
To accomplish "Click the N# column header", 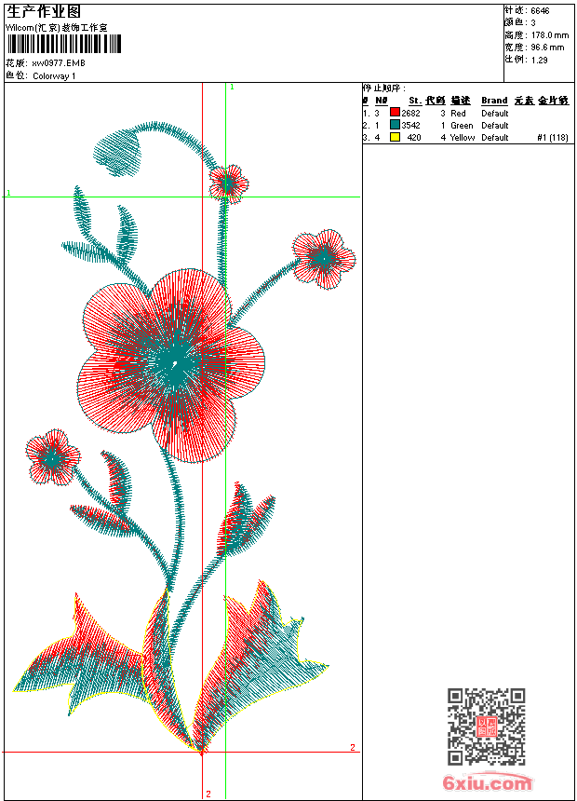I will coord(381,101).
